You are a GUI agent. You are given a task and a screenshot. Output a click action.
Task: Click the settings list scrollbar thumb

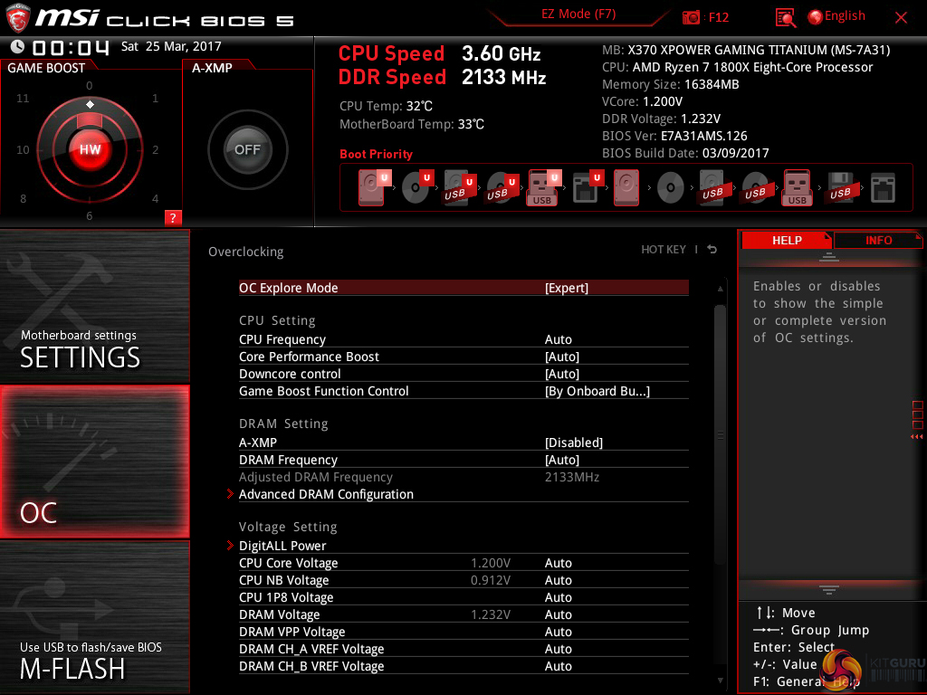click(x=720, y=434)
